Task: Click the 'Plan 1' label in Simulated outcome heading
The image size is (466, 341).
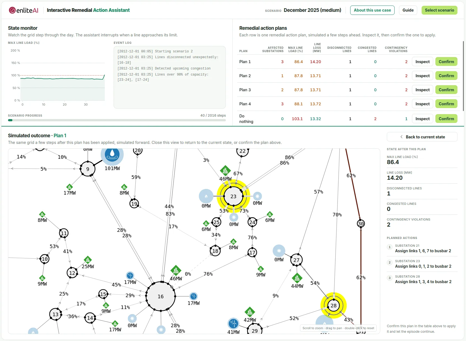Action: [x=60, y=136]
